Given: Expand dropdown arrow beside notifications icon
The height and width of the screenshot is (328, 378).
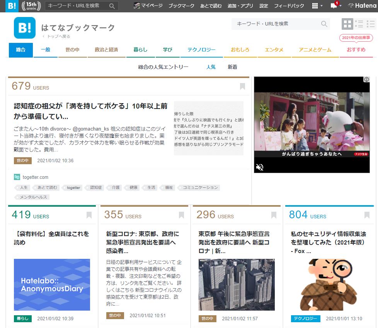Looking at the screenshot, I should point(341,6).
